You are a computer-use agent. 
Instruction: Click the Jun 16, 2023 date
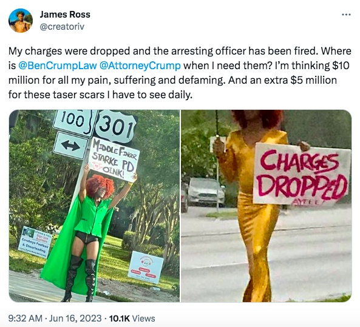pyautogui.click(x=75, y=319)
